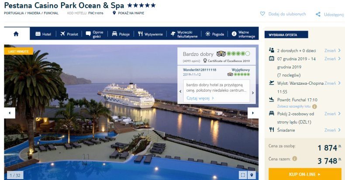Open the home tab icon
The image size is (345, 180).
point(16,34)
